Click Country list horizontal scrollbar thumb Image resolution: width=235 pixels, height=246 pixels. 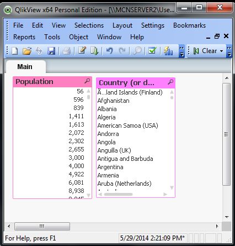[x=118, y=194]
